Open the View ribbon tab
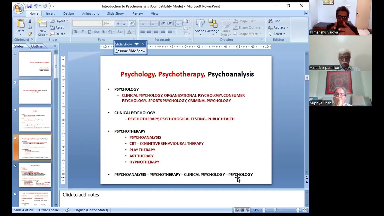Image resolution: width=384 pixels, height=216 pixels. (154, 13)
